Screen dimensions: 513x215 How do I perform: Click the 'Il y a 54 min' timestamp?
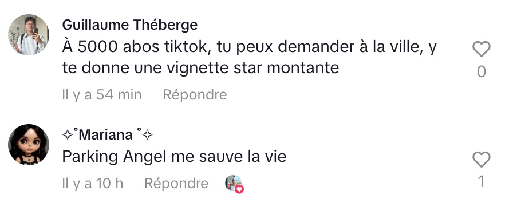click(x=102, y=95)
